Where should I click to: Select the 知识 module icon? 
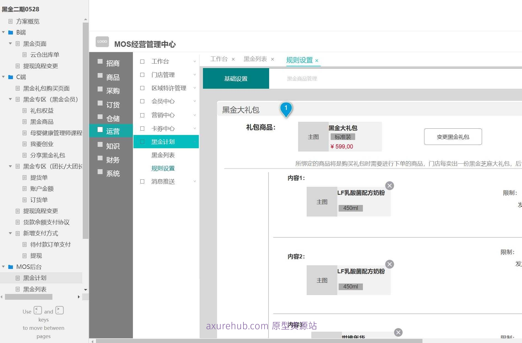pyautogui.click(x=100, y=144)
